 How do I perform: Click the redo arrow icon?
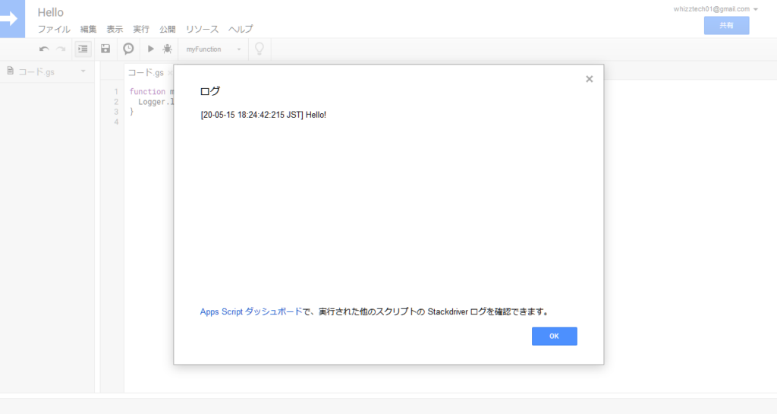61,49
